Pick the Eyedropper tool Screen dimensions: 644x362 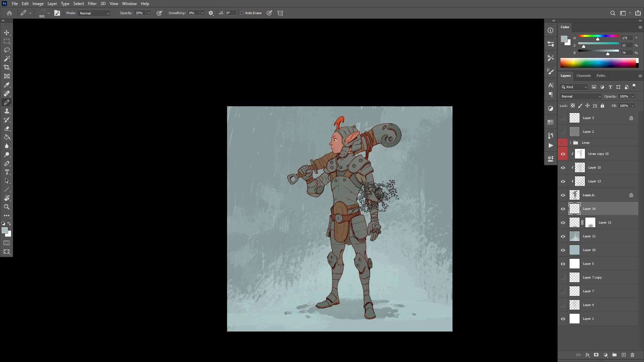pyautogui.click(x=7, y=85)
